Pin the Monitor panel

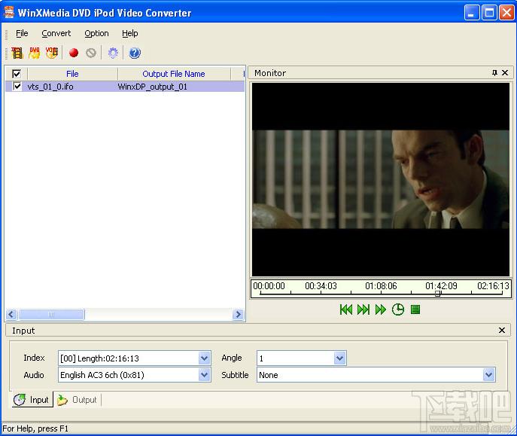(x=494, y=72)
